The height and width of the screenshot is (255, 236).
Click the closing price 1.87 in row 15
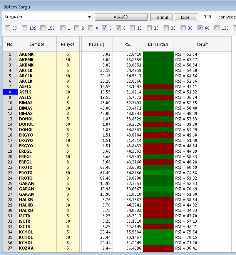pyautogui.click(x=106, y=130)
